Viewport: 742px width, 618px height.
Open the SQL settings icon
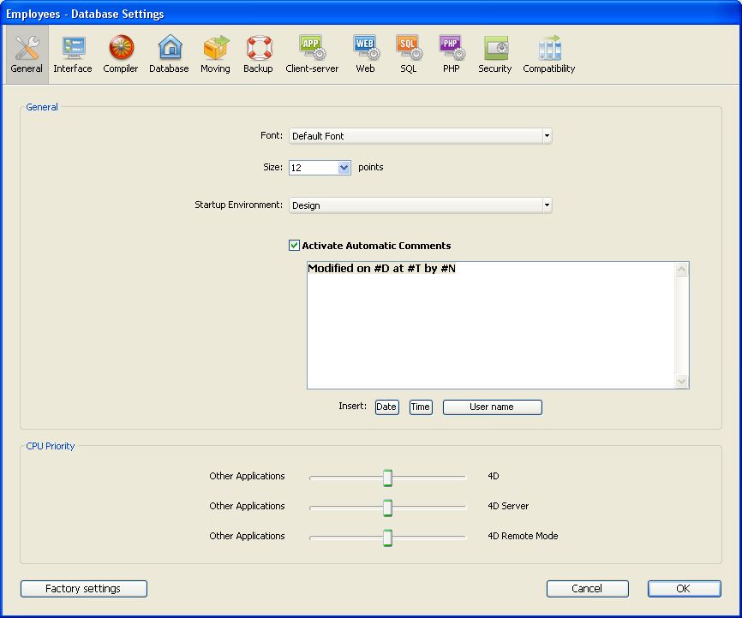(408, 49)
